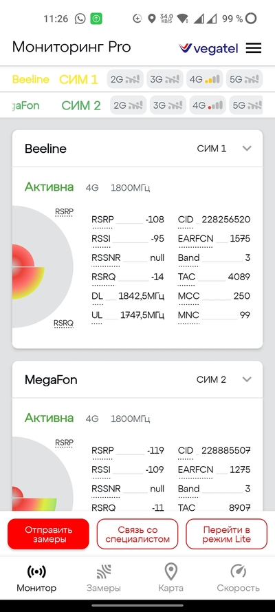This screenshot has width=275, height=612.
Task: Tap the MegaFon RSSI value -109
Action: pyautogui.click(x=155, y=469)
